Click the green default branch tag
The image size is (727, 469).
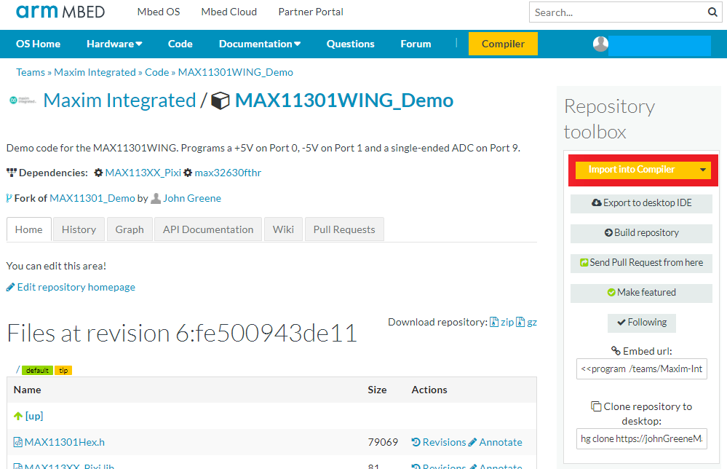coord(38,370)
